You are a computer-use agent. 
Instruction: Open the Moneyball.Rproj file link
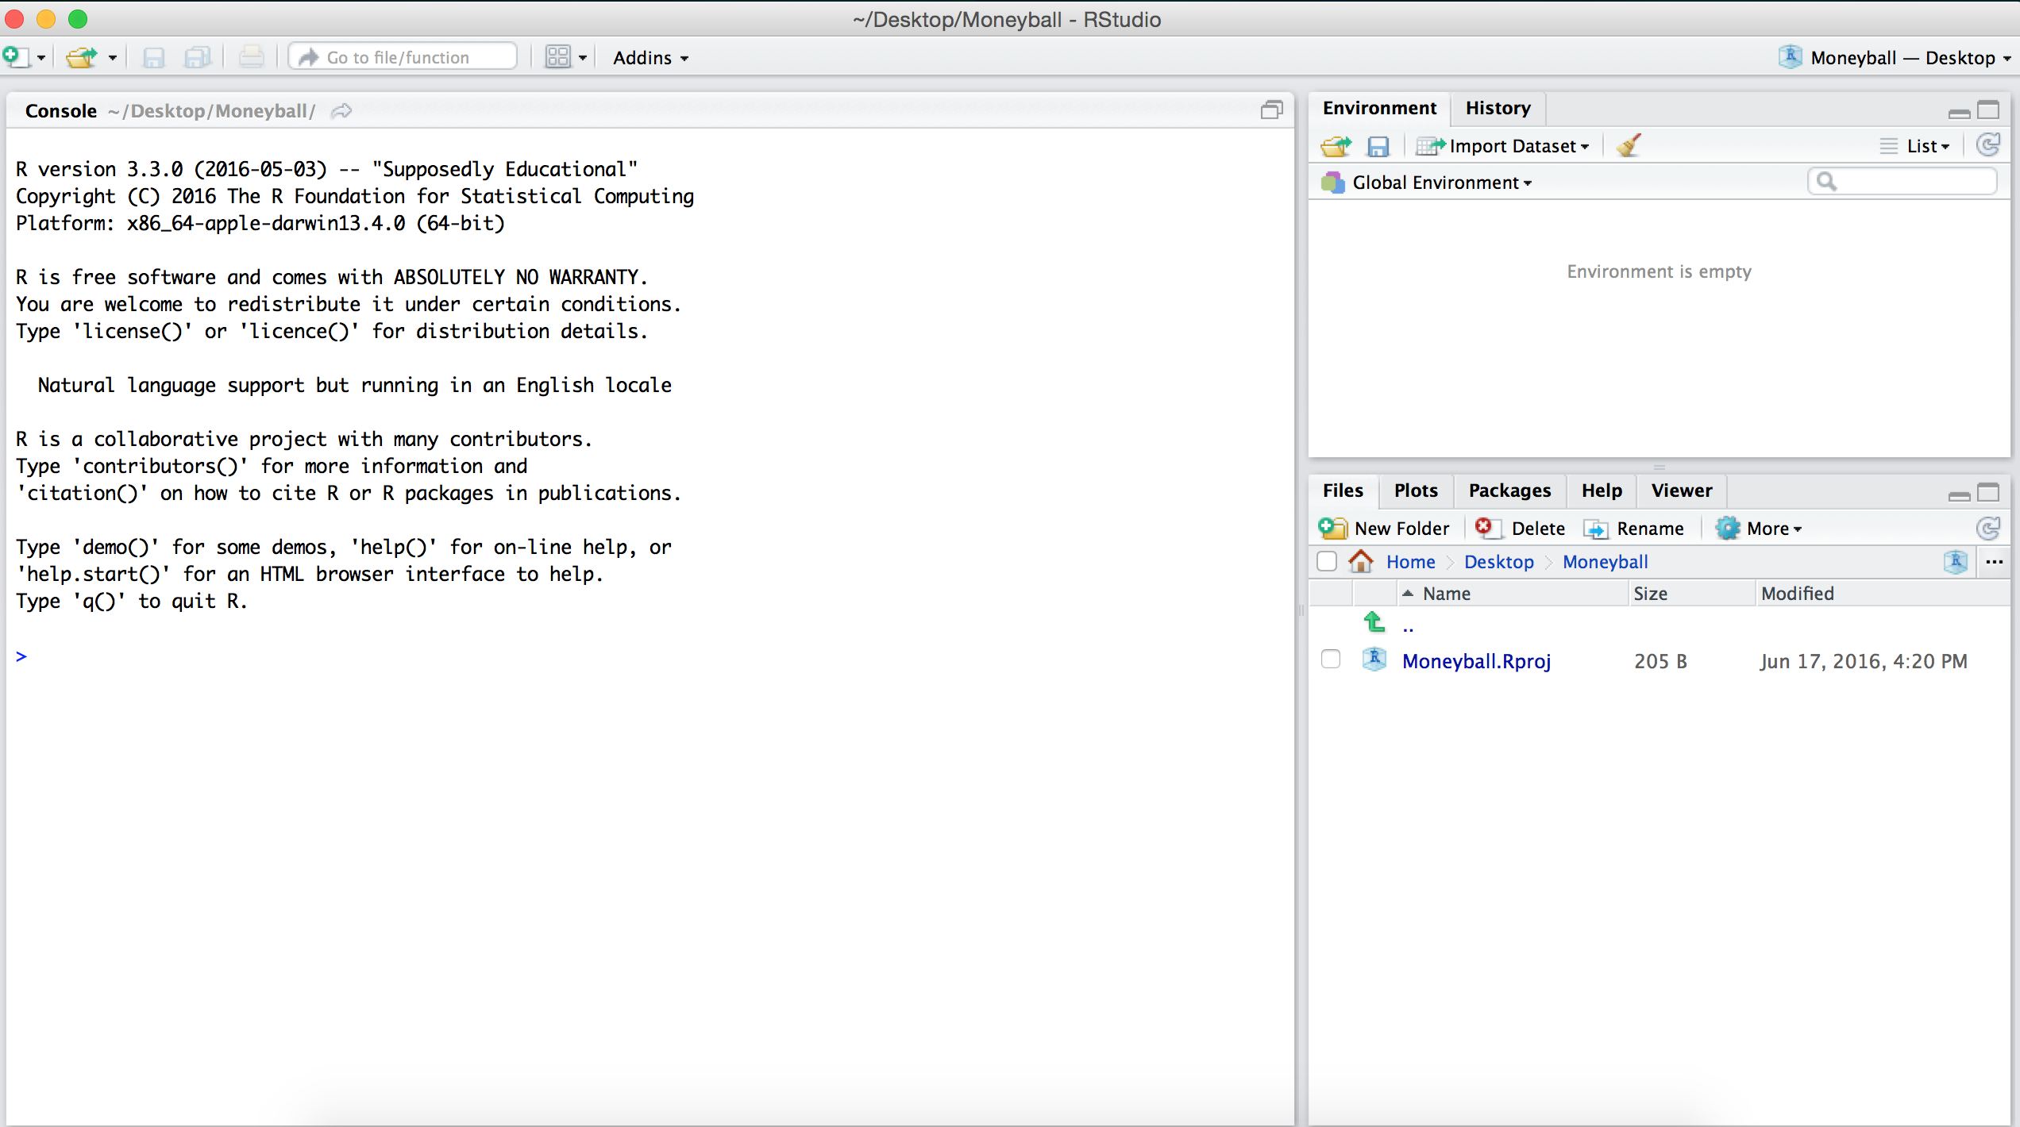(x=1476, y=661)
